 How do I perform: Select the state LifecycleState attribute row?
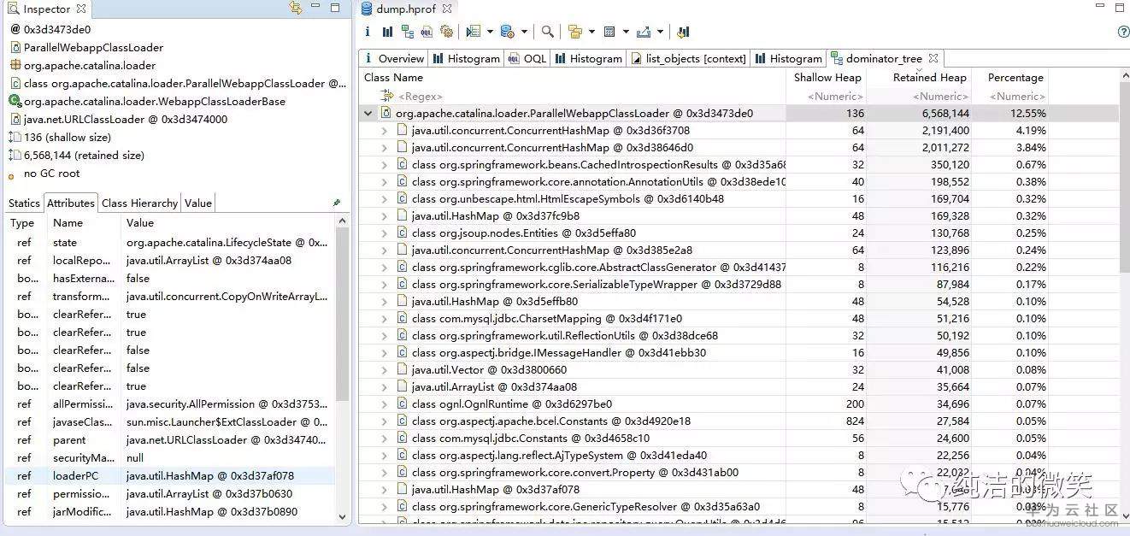pyautogui.click(x=168, y=242)
